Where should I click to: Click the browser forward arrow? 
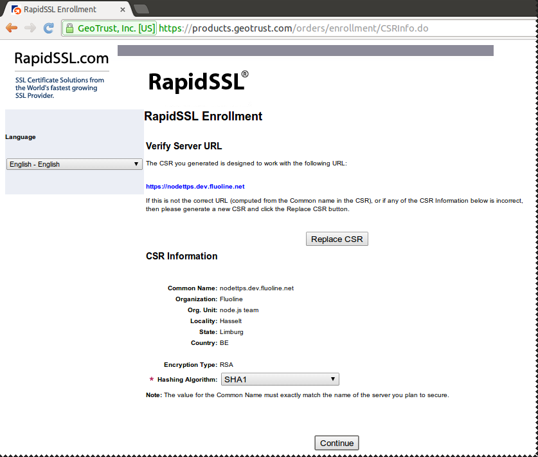click(x=30, y=28)
